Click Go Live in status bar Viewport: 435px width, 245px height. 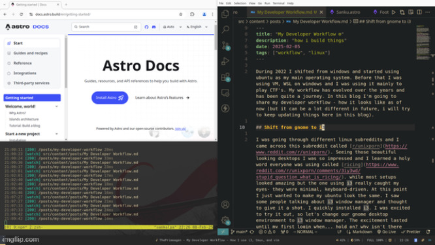386,232
